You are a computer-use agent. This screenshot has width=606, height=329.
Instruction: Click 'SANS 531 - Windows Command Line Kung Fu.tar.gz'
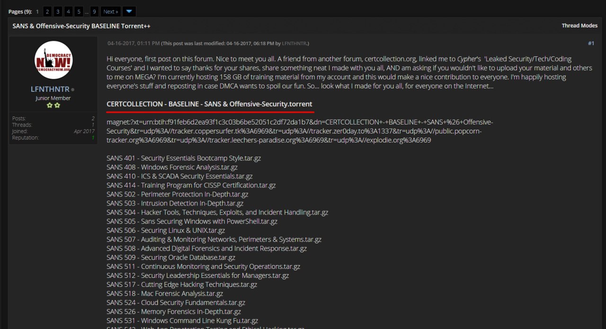pos(182,320)
